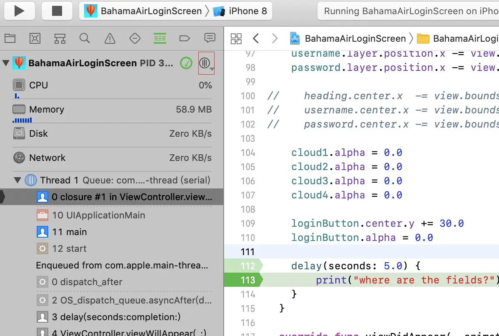
Task: Click the cloud2.alpha = 0.0 line
Action: (347, 167)
